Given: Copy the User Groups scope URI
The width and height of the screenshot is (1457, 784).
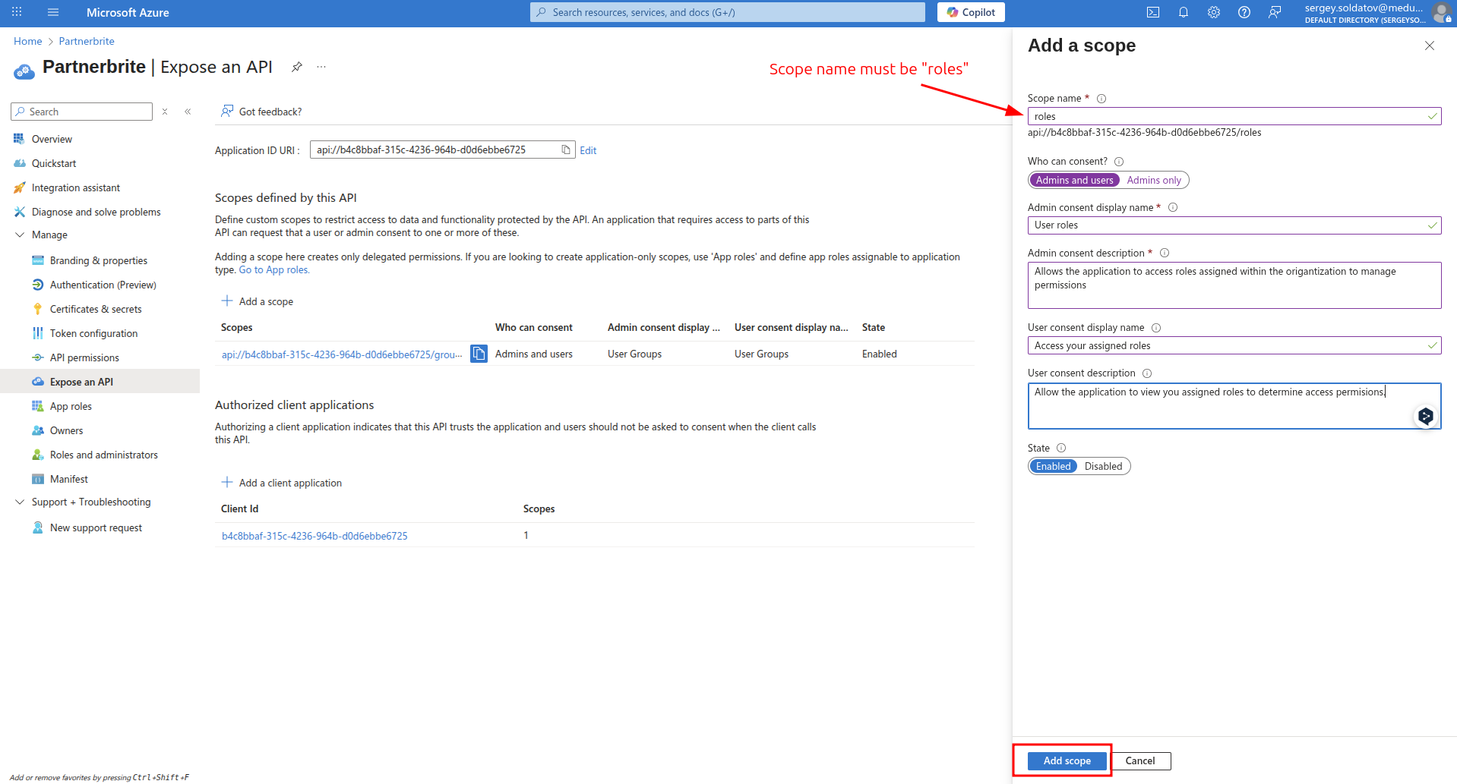Looking at the screenshot, I should (x=479, y=354).
